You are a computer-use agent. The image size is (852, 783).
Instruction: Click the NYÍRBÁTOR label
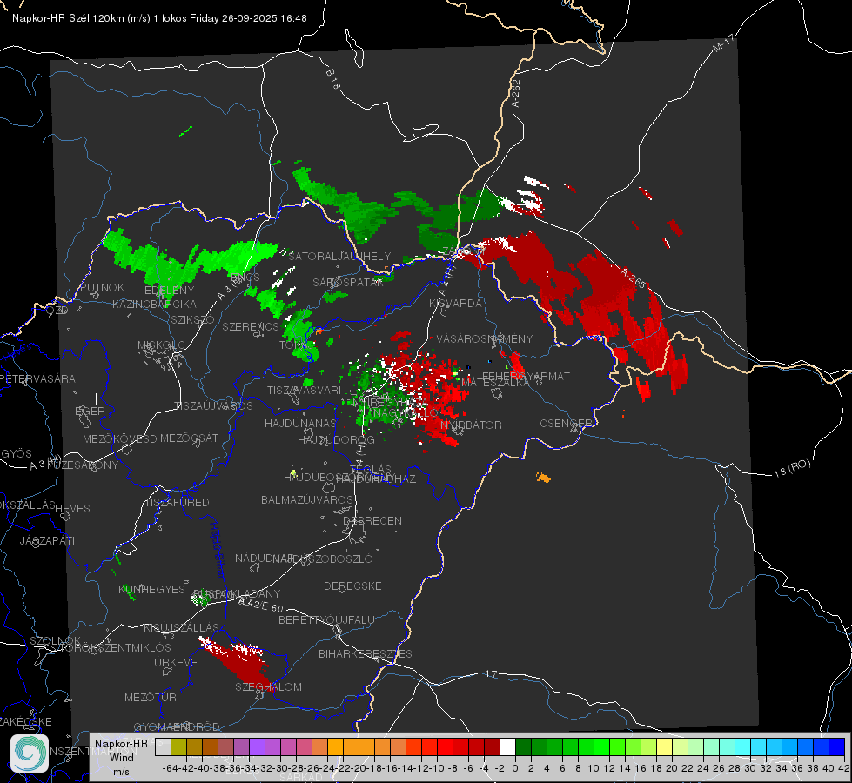click(471, 425)
